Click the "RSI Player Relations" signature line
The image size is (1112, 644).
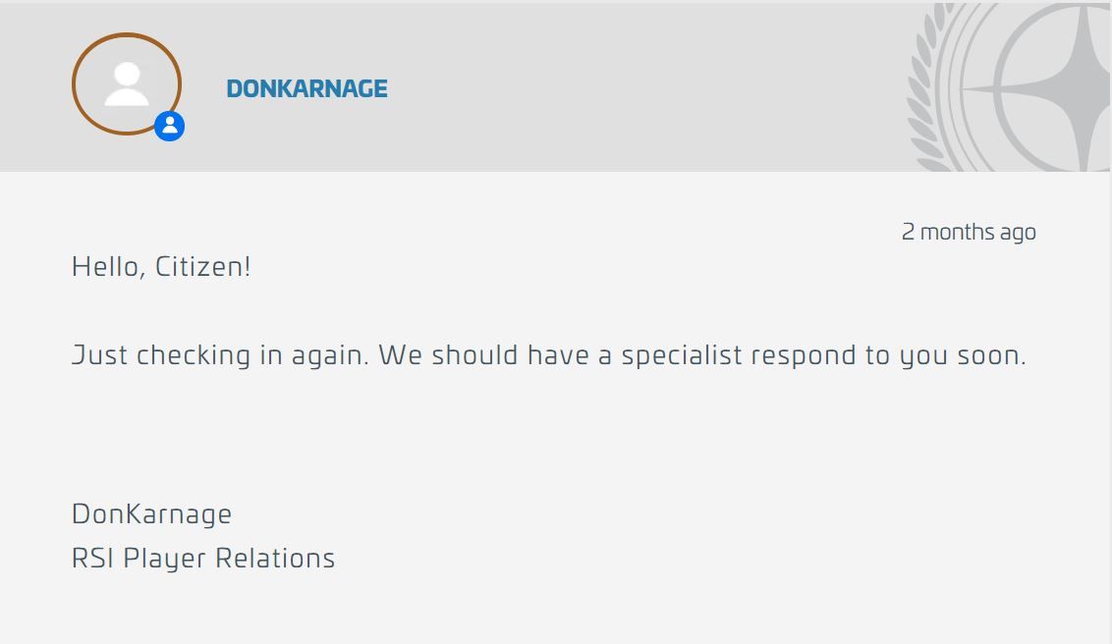203,559
